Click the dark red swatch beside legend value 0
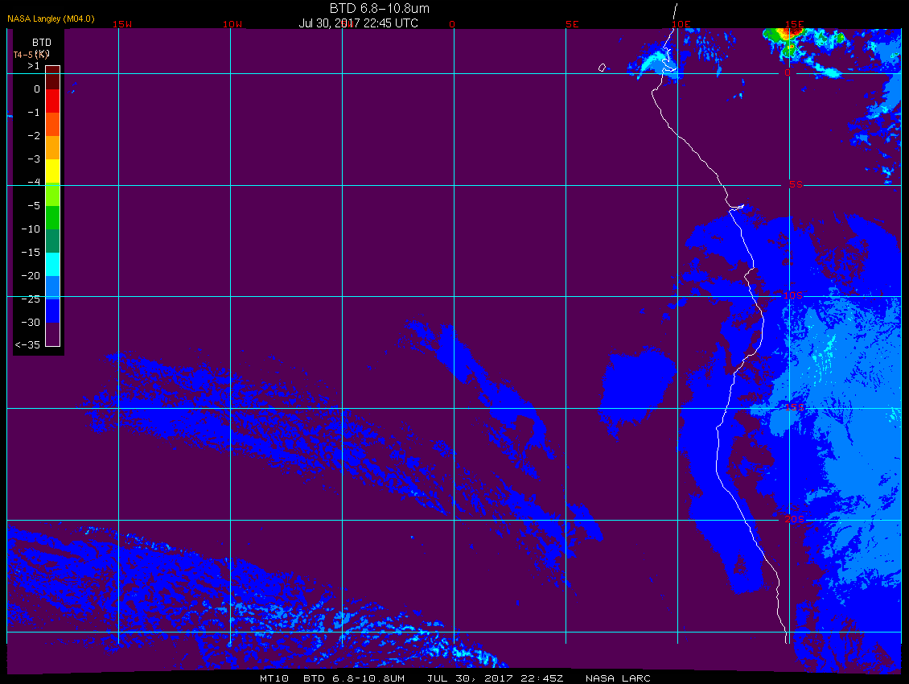The width and height of the screenshot is (909, 684). tap(53, 78)
